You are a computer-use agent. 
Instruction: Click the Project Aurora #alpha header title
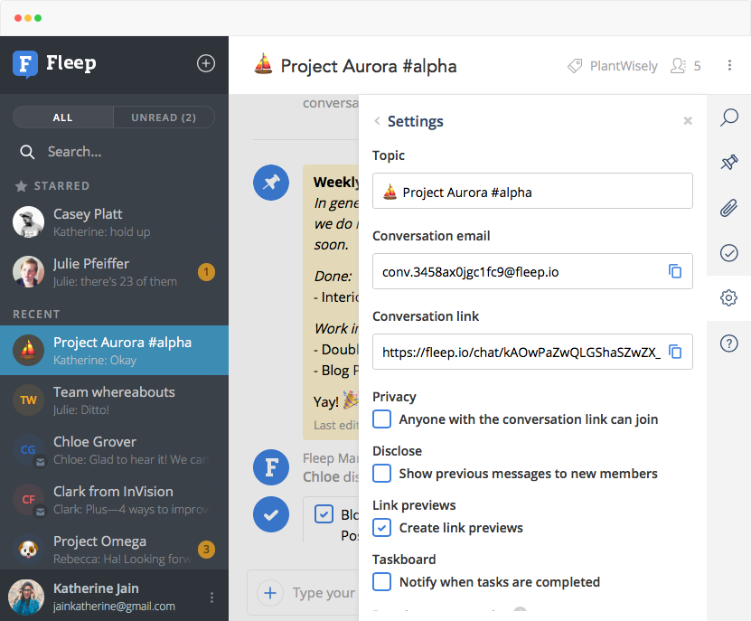(369, 66)
